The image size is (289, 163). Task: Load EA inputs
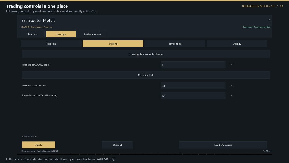223,145
